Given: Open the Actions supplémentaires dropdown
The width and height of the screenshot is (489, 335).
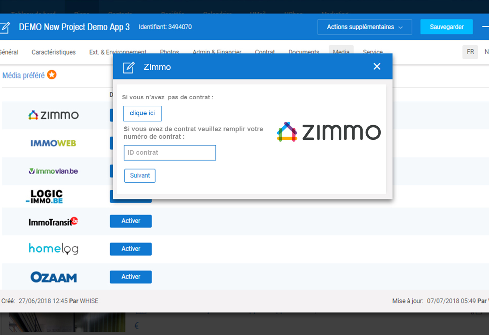Looking at the screenshot, I should (x=365, y=27).
